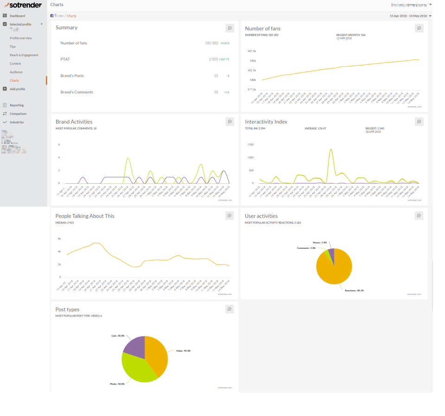445x416 pixels.
Task: Click the magnifier icon on User activities chart
Action: tap(419, 215)
